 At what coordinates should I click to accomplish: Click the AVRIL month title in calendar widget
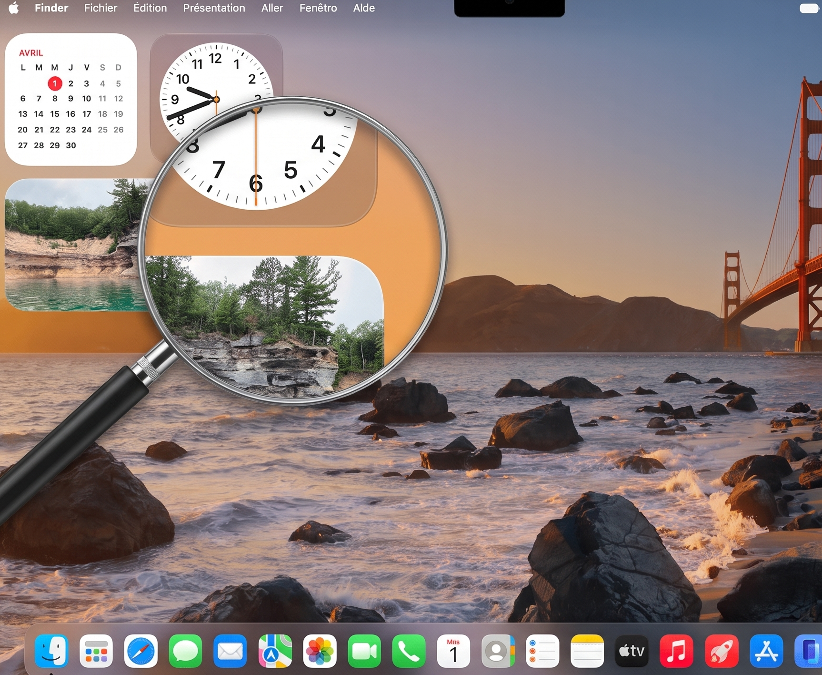[x=31, y=53]
